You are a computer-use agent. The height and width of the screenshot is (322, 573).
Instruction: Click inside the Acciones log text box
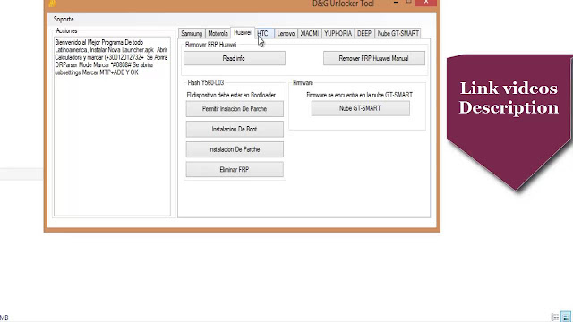pos(112,126)
